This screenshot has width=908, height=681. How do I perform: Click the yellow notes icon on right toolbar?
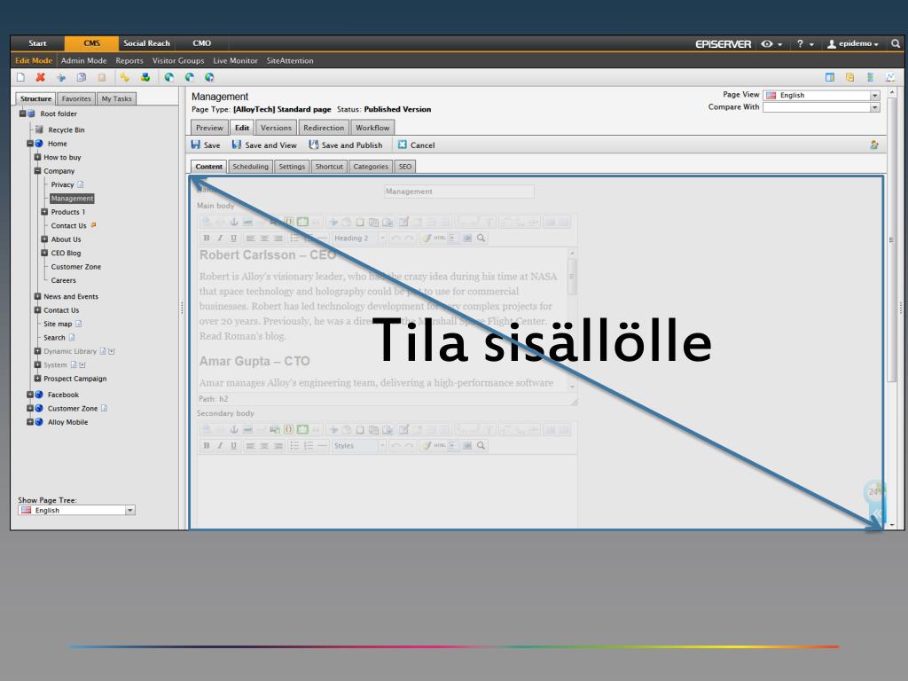pyautogui.click(x=850, y=77)
